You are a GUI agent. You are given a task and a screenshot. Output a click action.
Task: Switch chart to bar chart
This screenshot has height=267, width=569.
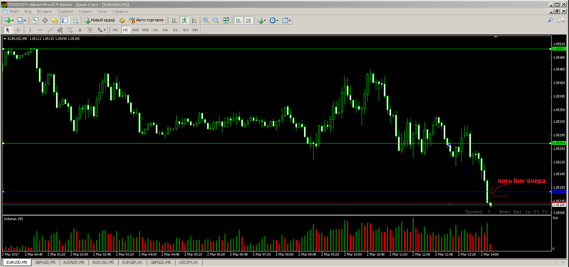[174, 20]
